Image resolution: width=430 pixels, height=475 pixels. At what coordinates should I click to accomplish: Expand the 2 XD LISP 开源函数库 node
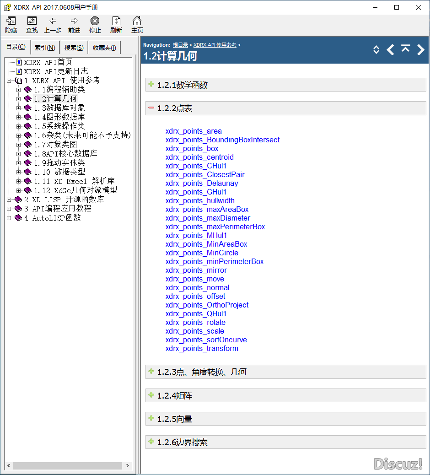(x=9, y=200)
